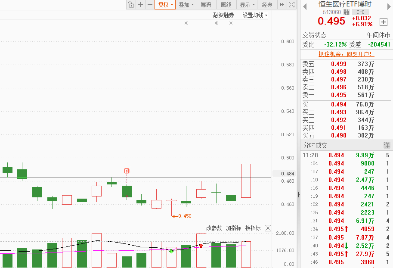The image size is (393, 268).
Task: Add stock to watchlist with plus box
Action: click(x=384, y=22)
